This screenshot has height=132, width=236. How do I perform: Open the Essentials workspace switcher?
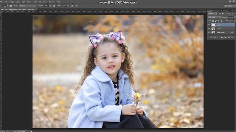[x=230, y=6]
